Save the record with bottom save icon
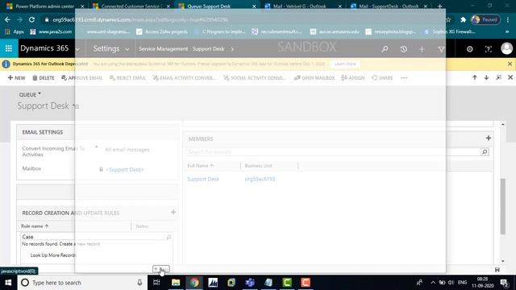The height and width of the screenshot is (290, 516). pyautogui.click(x=497, y=270)
